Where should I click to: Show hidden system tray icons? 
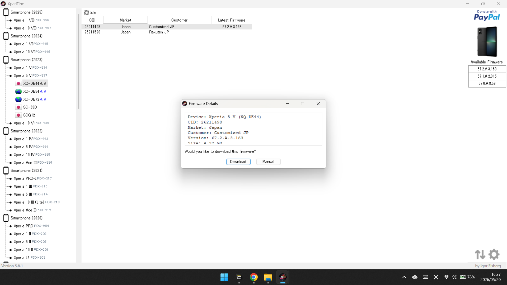(x=404, y=277)
